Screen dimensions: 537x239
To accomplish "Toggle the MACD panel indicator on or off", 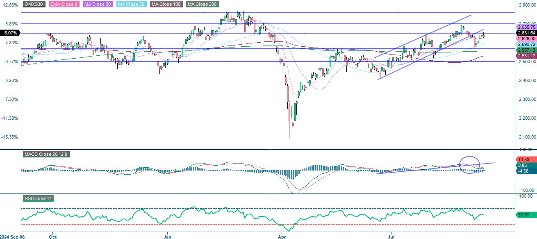I will click(x=46, y=155).
